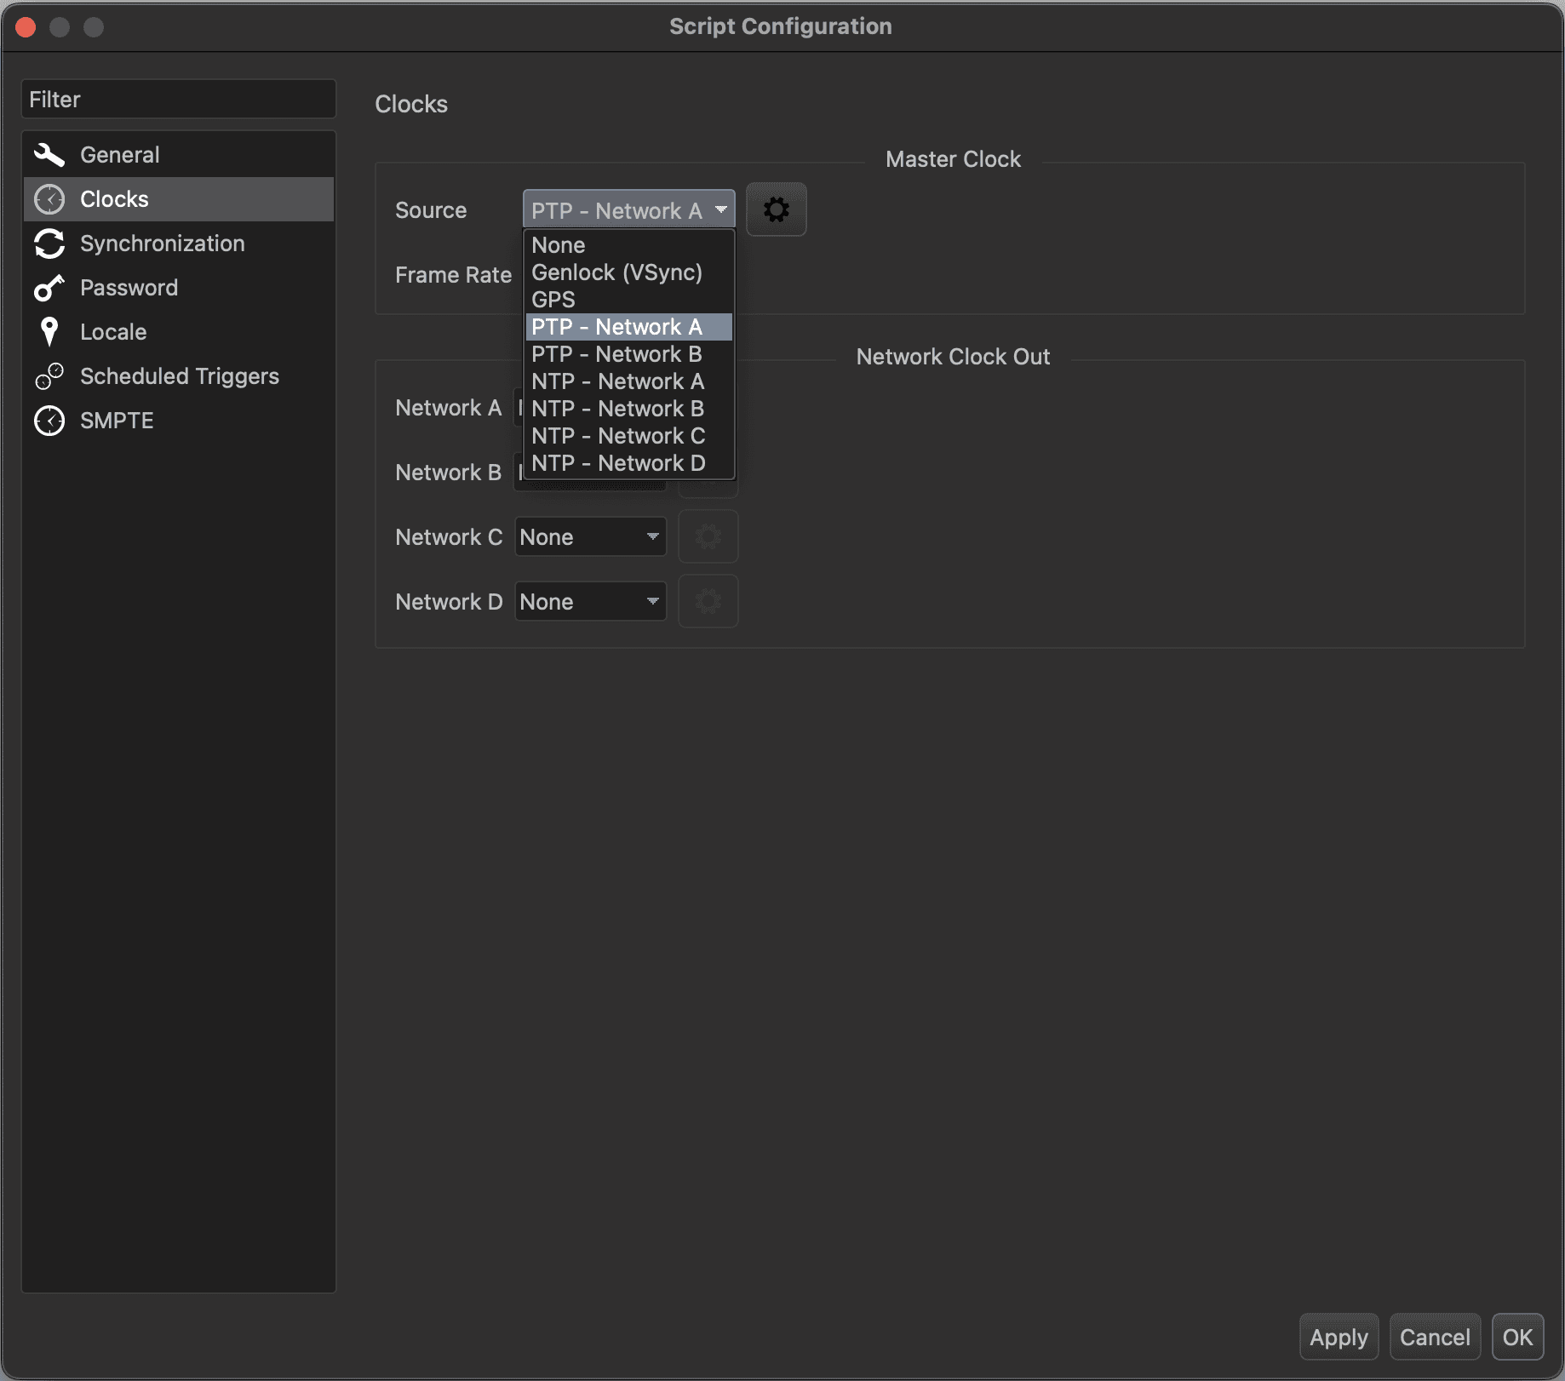1565x1381 pixels.
Task: Select PTP - Network B option
Action: coord(616,354)
